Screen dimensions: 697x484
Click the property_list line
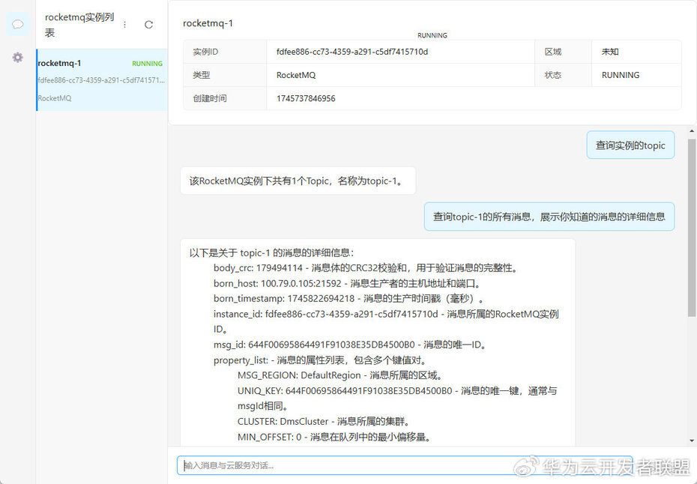point(320,360)
